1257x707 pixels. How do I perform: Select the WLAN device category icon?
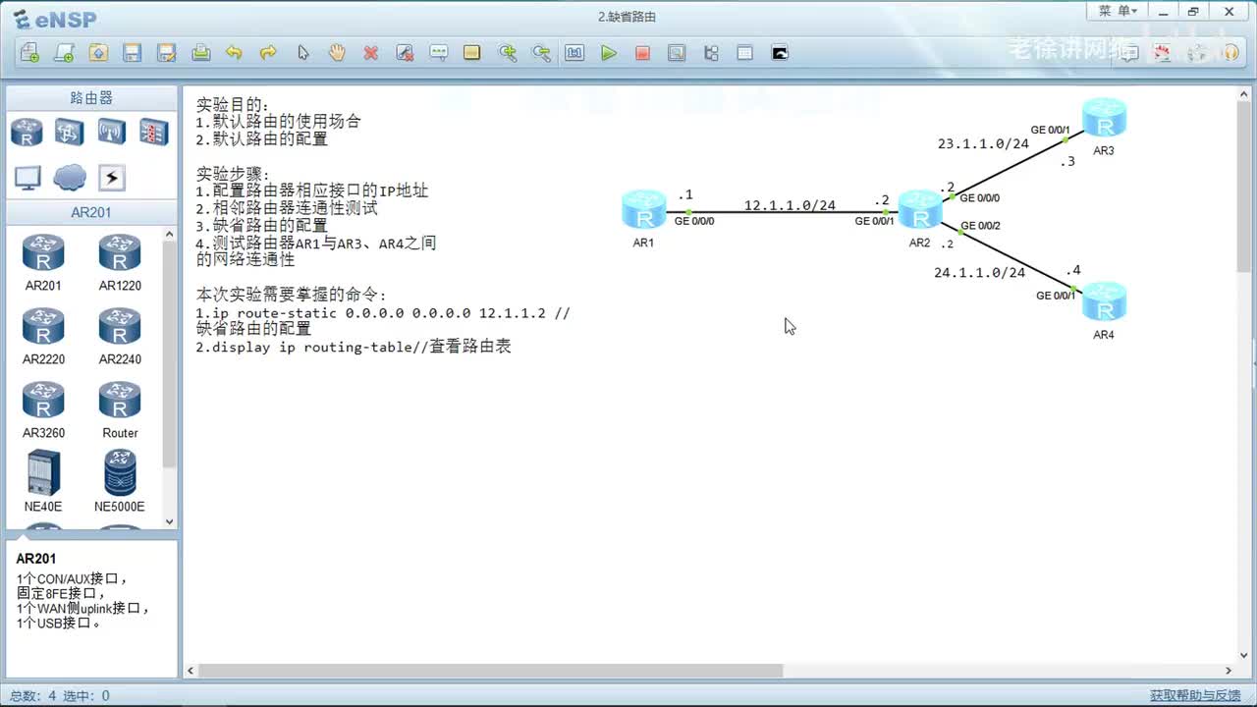[x=111, y=132]
